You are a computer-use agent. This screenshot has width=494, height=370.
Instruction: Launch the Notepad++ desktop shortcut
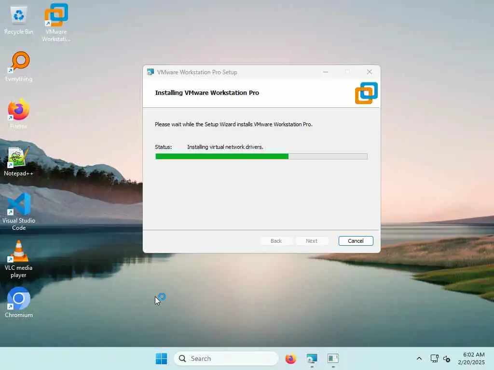click(19, 161)
